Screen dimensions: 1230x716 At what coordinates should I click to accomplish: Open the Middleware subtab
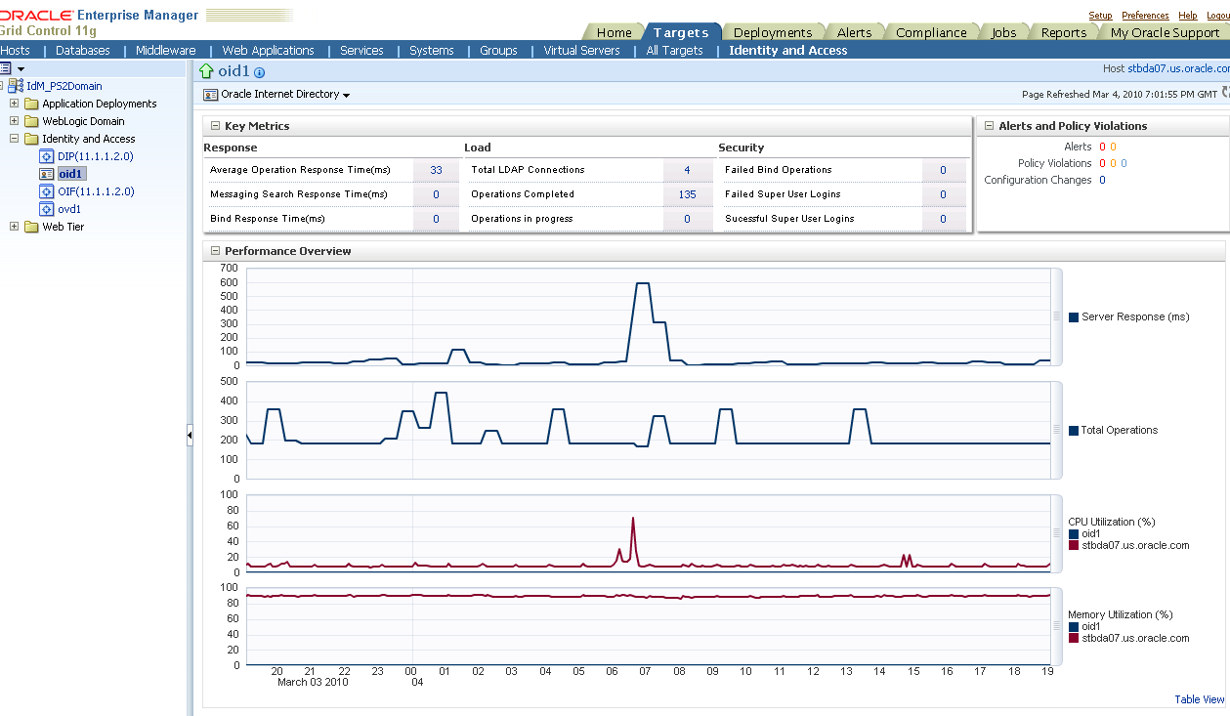pos(166,50)
